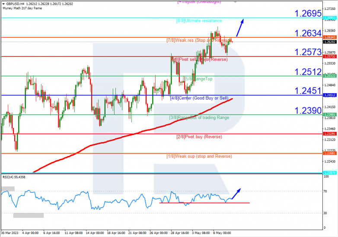Click the RSI 0 scale value
The width and height of the screenshot is (338, 237).
pos(325,228)
